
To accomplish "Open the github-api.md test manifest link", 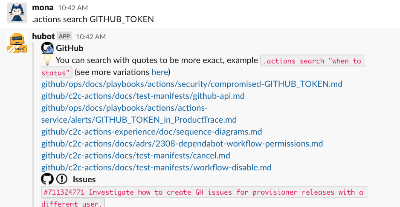I will point(143,96).
